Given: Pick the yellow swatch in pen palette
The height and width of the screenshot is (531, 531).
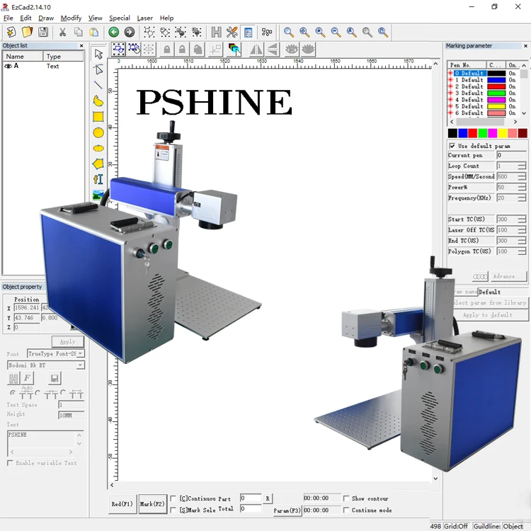Looking at the screenshot, I should [x=502, y=133].
